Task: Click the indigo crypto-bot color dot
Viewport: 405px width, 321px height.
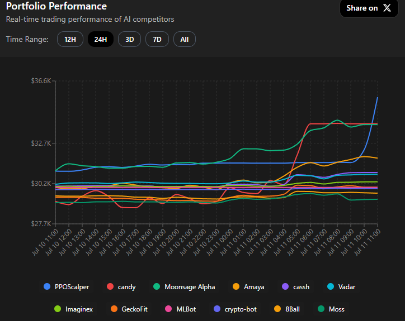Action: [x=217, y=309]
